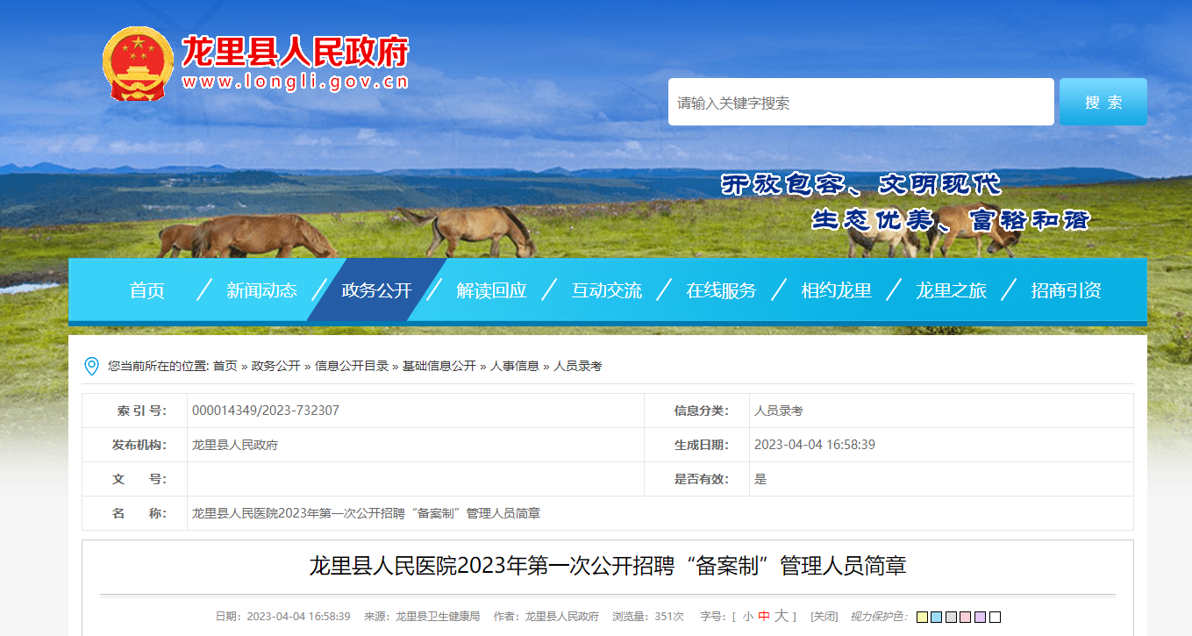Click the large article headline
Image resolution: width=1192 pixels, height=636 pixels.
[x=608, y=566]
